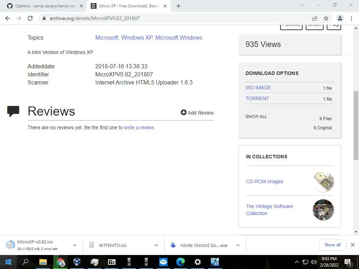Click the page vertical scrollbar thumb

pos(356,125)
